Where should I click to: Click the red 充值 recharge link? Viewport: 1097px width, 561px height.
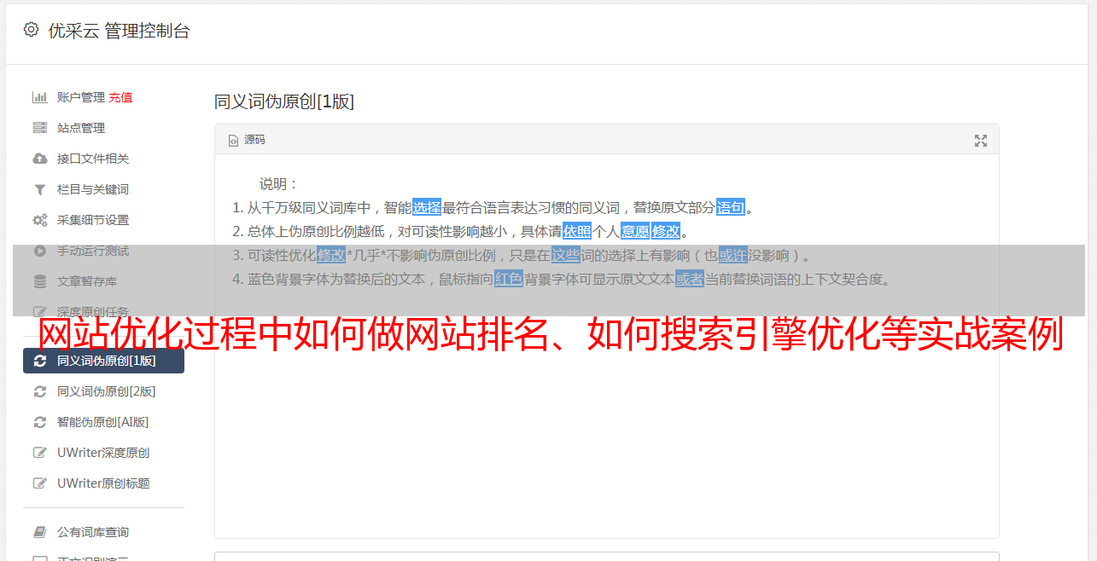(120, 97)
